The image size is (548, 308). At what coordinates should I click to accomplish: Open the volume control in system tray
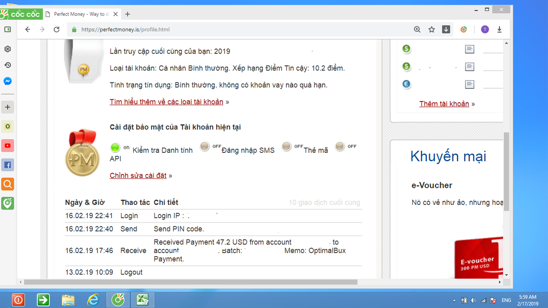point(474,300)
